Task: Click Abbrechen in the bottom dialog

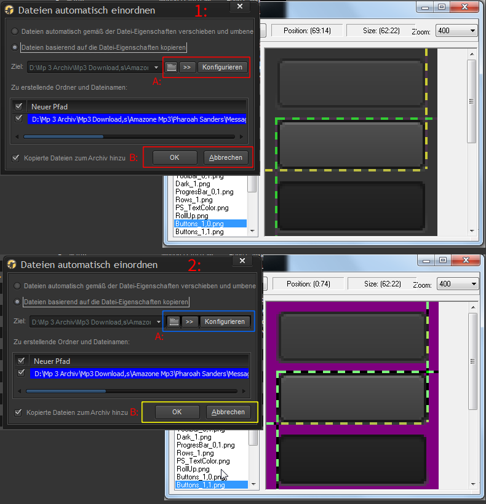Action: [228, 412]
